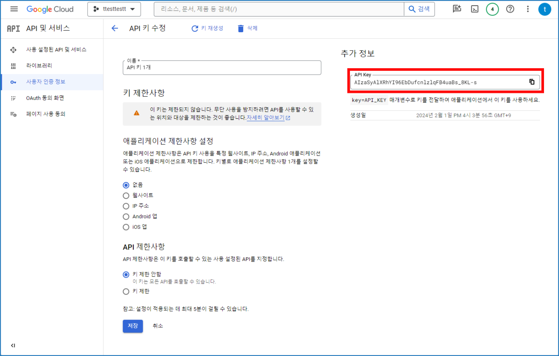The width and height of the screenshot is (559, 356).
Task: Select the 웹사이트 restriction radio button
Action: [126, 196]
